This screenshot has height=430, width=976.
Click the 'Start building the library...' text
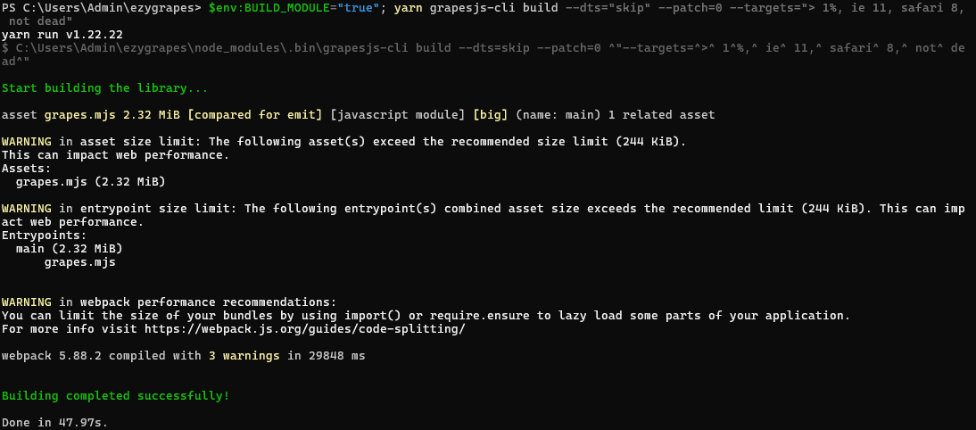[104, 89]
